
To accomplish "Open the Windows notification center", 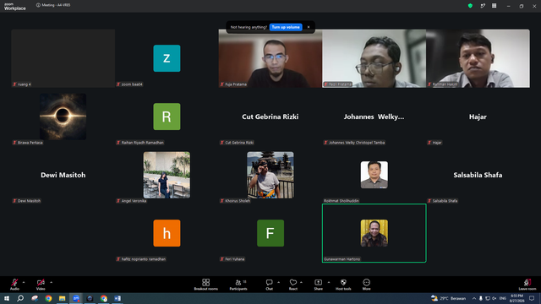I will [x=532, y=298].
